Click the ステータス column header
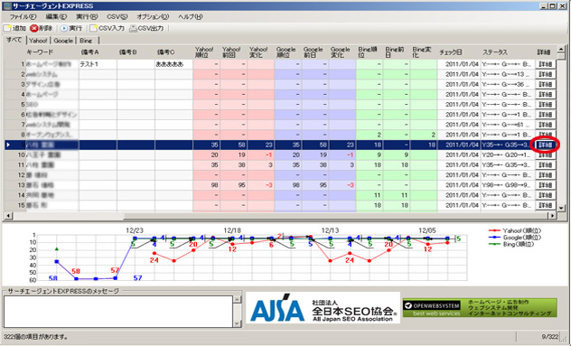 coord(508,52)
